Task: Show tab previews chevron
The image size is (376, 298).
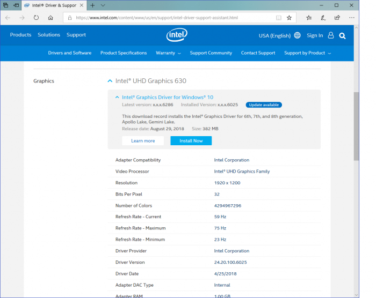Action: coord(103,5)
